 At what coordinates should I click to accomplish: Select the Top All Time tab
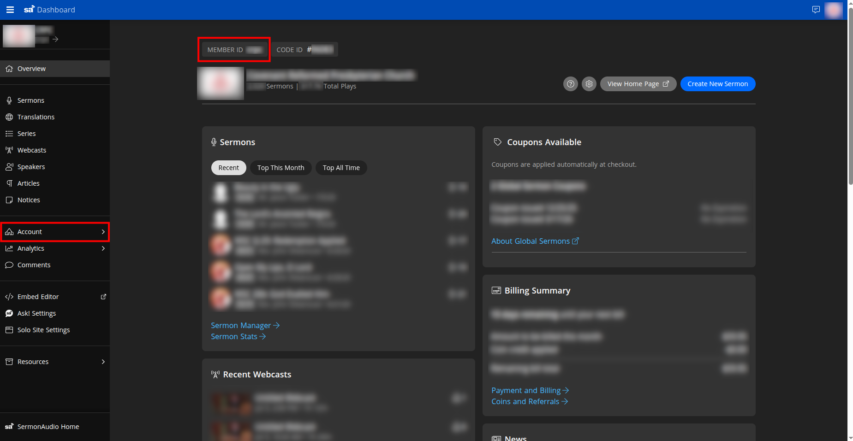341,168
